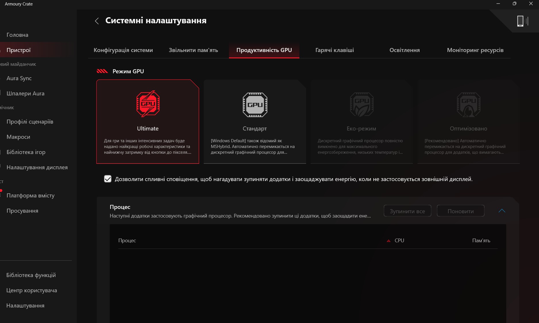539x323 pixels.
Task: Go to the Моніторинг ресурсів tab
Action: pyautogui.click(x=475, y=50)
